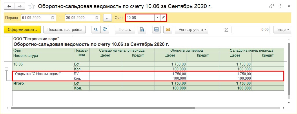Go forward with the right arrow button
297x114 pixels.
(x=19, y=6)
